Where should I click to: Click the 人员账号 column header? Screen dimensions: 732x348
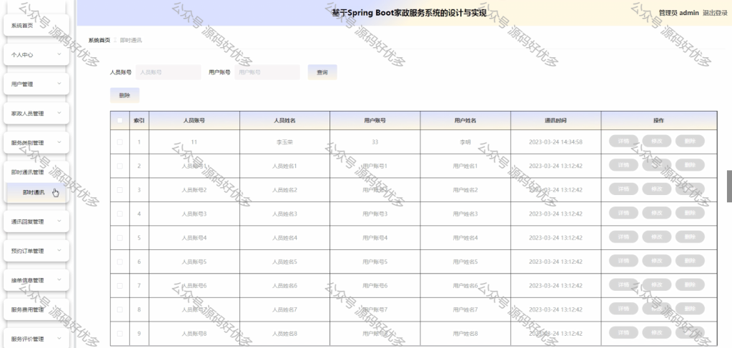point(194,120)
